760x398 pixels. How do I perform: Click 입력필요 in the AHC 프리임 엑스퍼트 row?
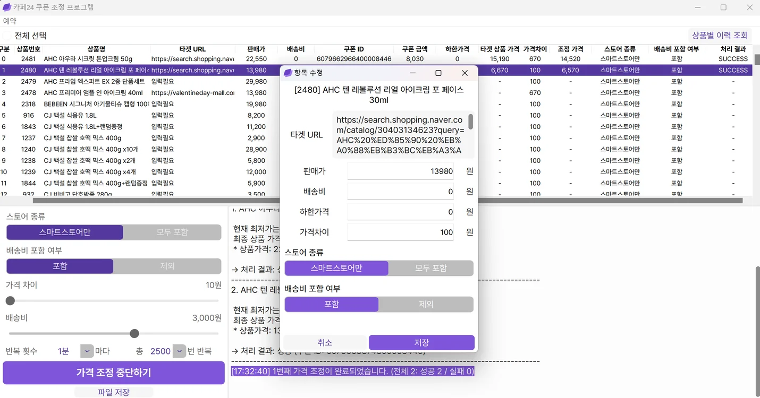coord(163,81)
